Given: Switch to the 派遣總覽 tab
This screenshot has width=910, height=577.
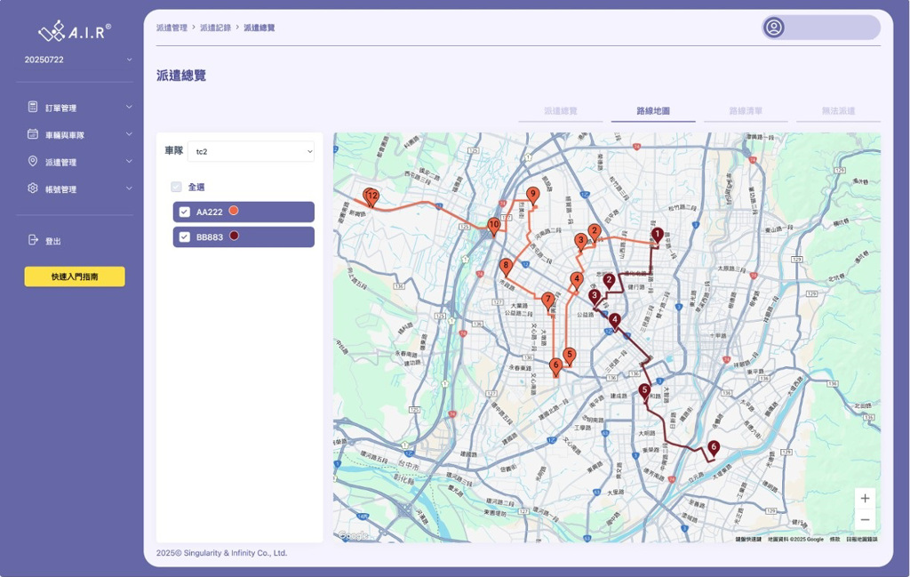Looking at the screenshot, I should coord(560,111).
